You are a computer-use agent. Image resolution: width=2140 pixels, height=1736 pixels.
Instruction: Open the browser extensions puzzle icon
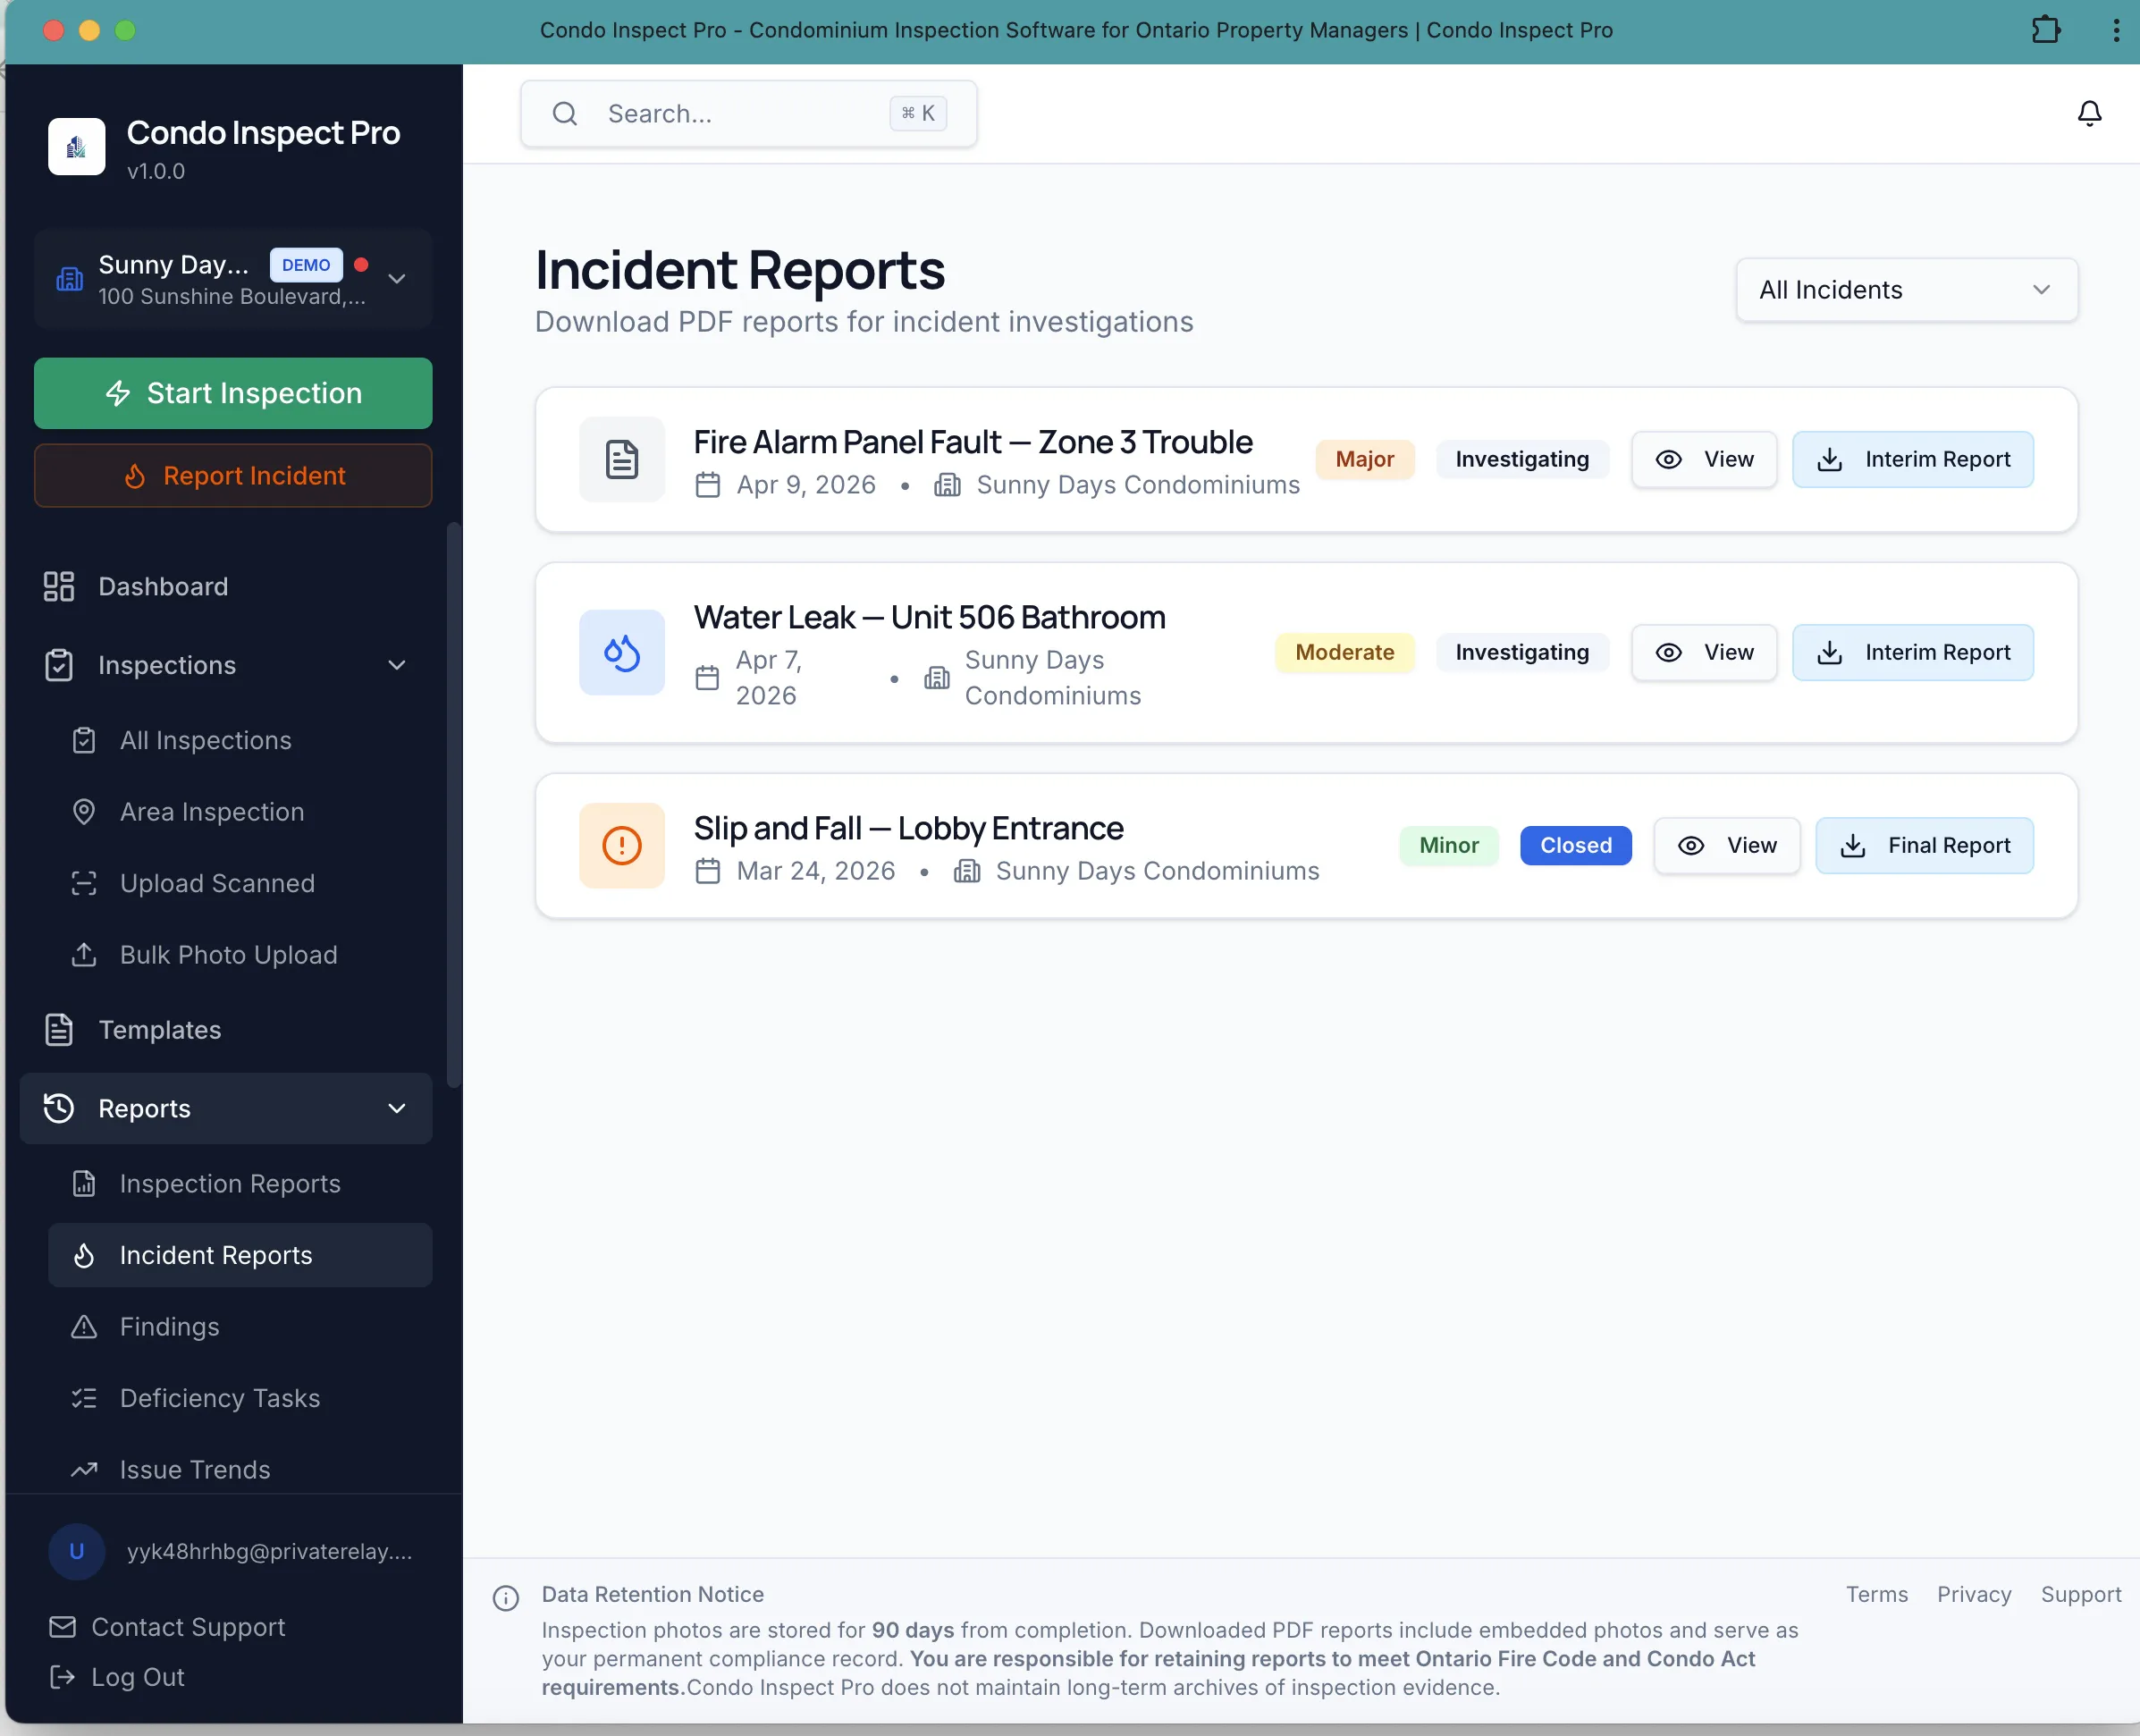[2045, 30]
